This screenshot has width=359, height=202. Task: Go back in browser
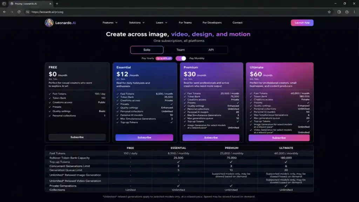pos(4,12)
